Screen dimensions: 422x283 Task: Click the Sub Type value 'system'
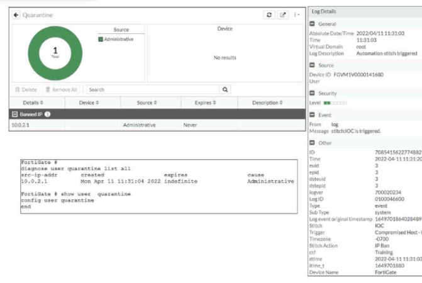(382, 213)
